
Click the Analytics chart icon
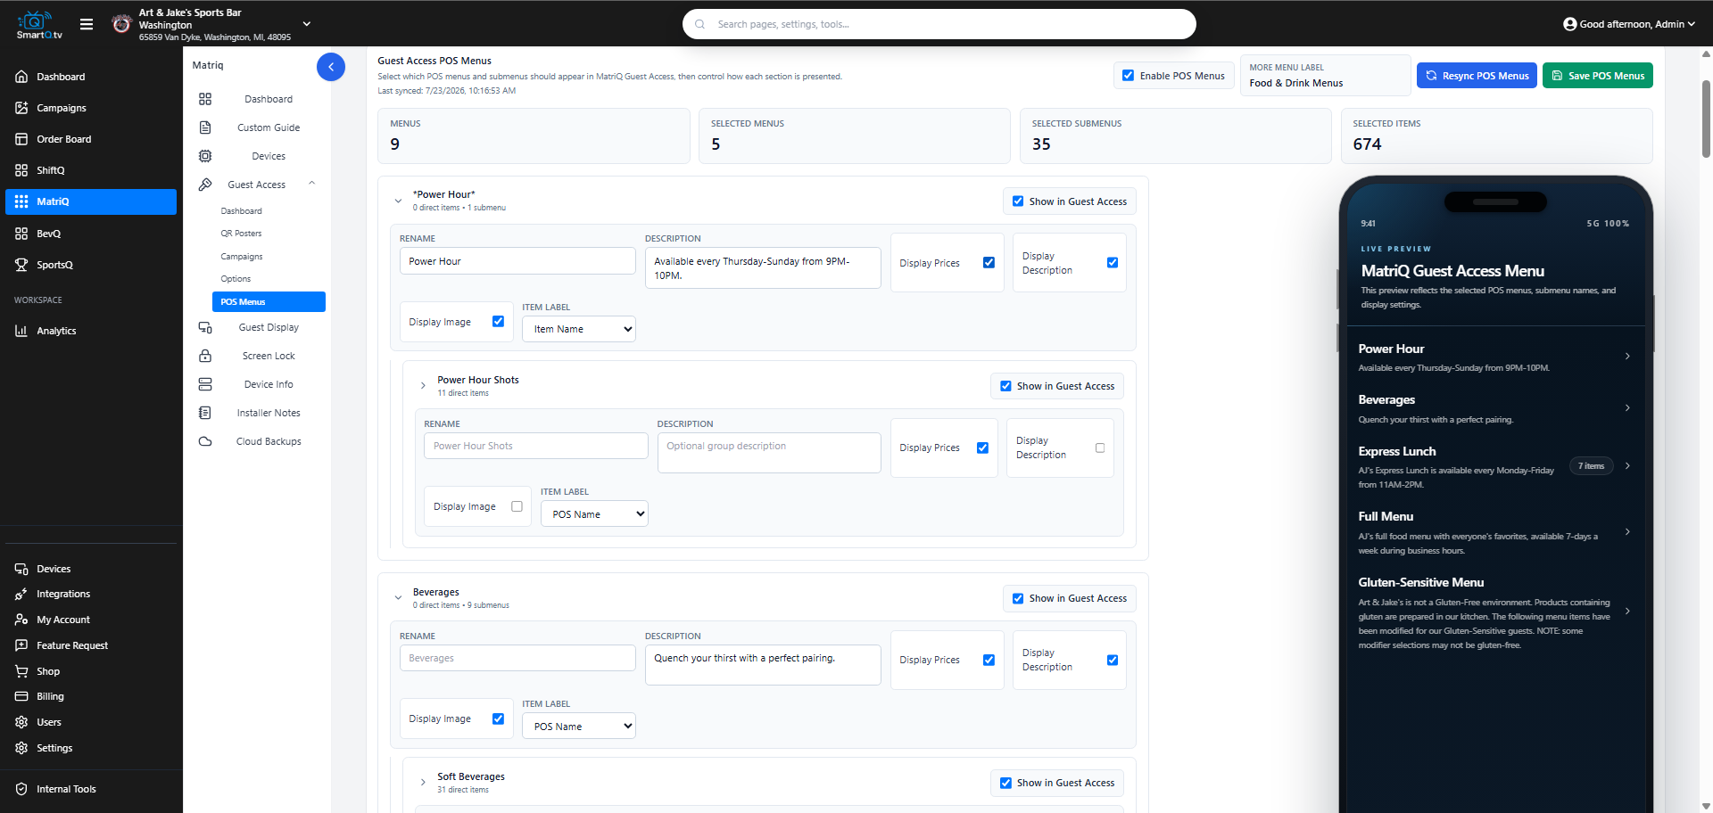[x=21, y=331]
